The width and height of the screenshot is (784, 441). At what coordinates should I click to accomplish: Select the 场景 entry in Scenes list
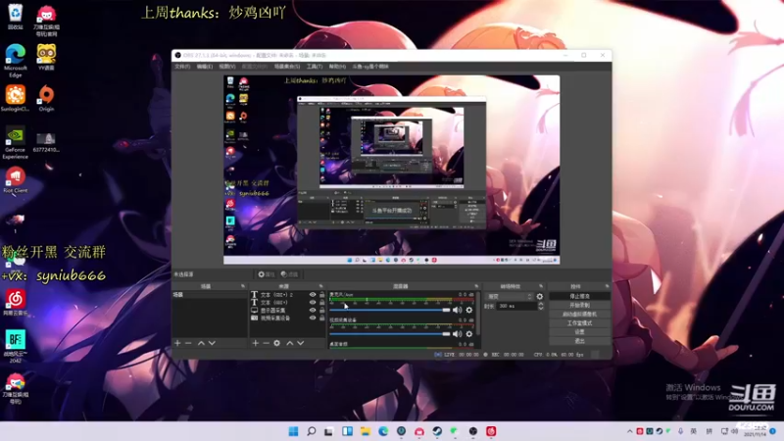coord(210,295)
